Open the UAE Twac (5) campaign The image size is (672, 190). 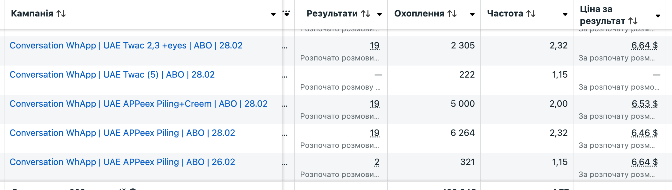(112, 75)
